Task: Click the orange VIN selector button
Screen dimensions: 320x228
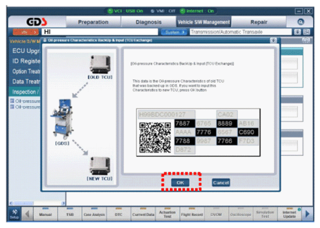Action: (x=25, y=32)
